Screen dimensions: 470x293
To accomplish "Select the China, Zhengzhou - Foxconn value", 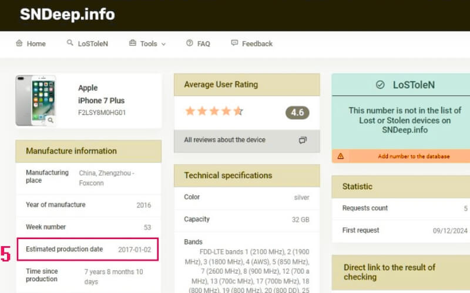I will [106, 178].
